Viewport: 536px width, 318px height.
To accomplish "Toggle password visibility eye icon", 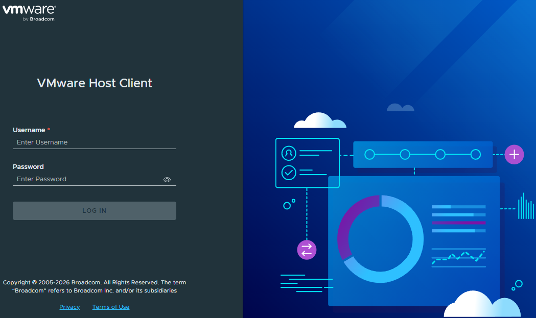I will click(167, 180).
